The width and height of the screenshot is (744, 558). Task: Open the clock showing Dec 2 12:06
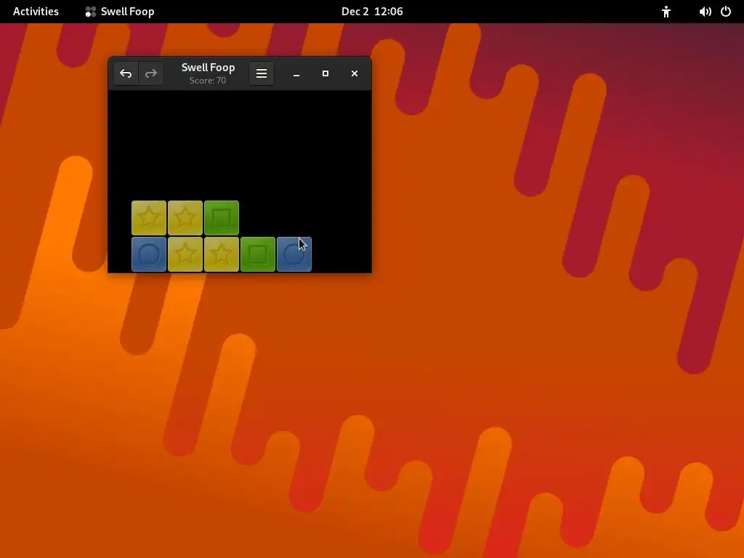[x=372, y=12]
